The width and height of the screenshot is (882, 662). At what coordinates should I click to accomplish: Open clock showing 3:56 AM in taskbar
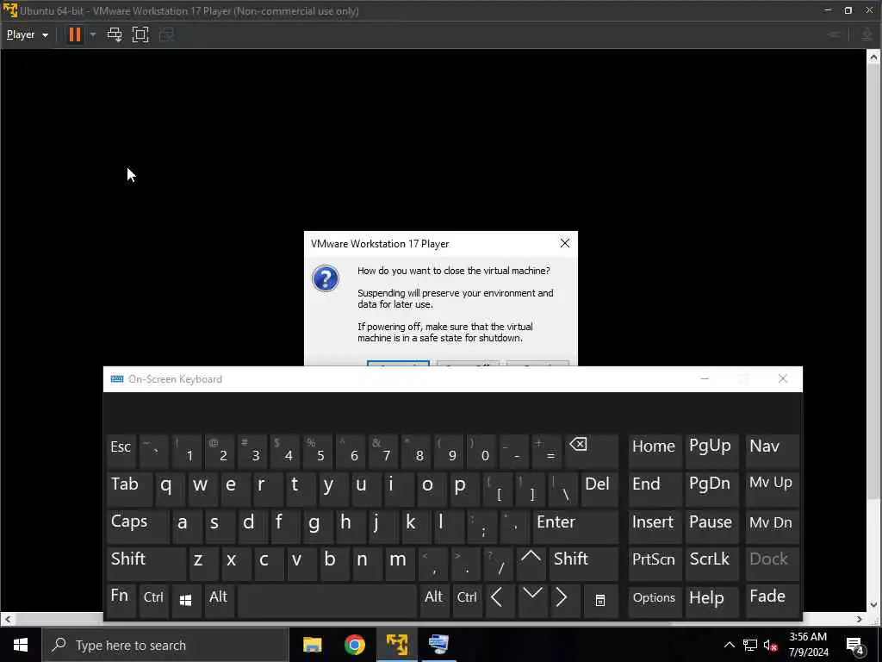808,645
